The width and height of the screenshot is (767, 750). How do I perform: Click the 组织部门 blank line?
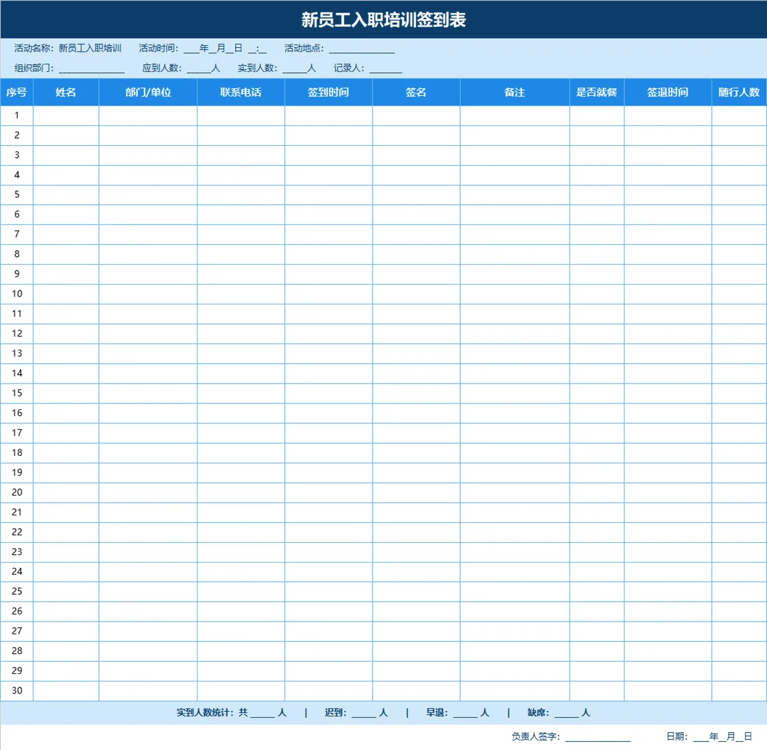click(91, 68)
